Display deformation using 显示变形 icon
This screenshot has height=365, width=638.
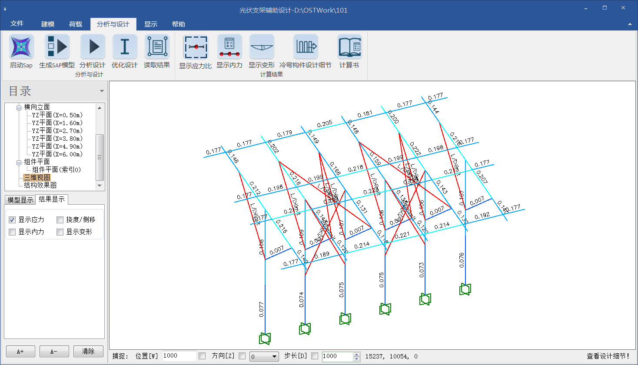point(262,47)
